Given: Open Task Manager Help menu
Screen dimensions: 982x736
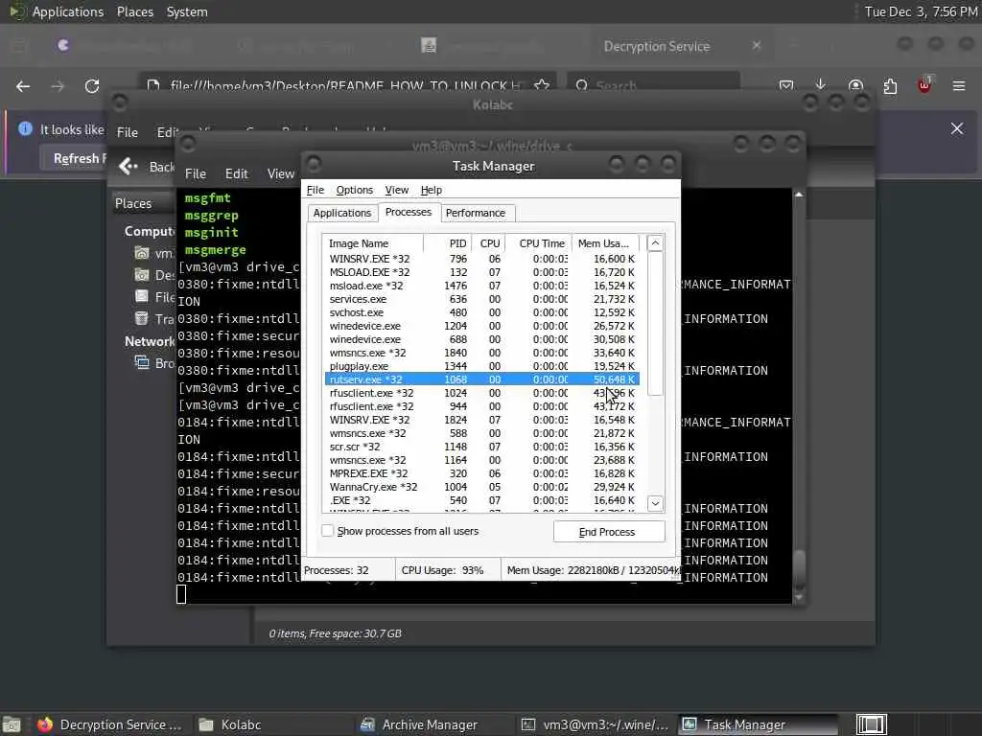Looking at the screenshot, I should (431, 190).
